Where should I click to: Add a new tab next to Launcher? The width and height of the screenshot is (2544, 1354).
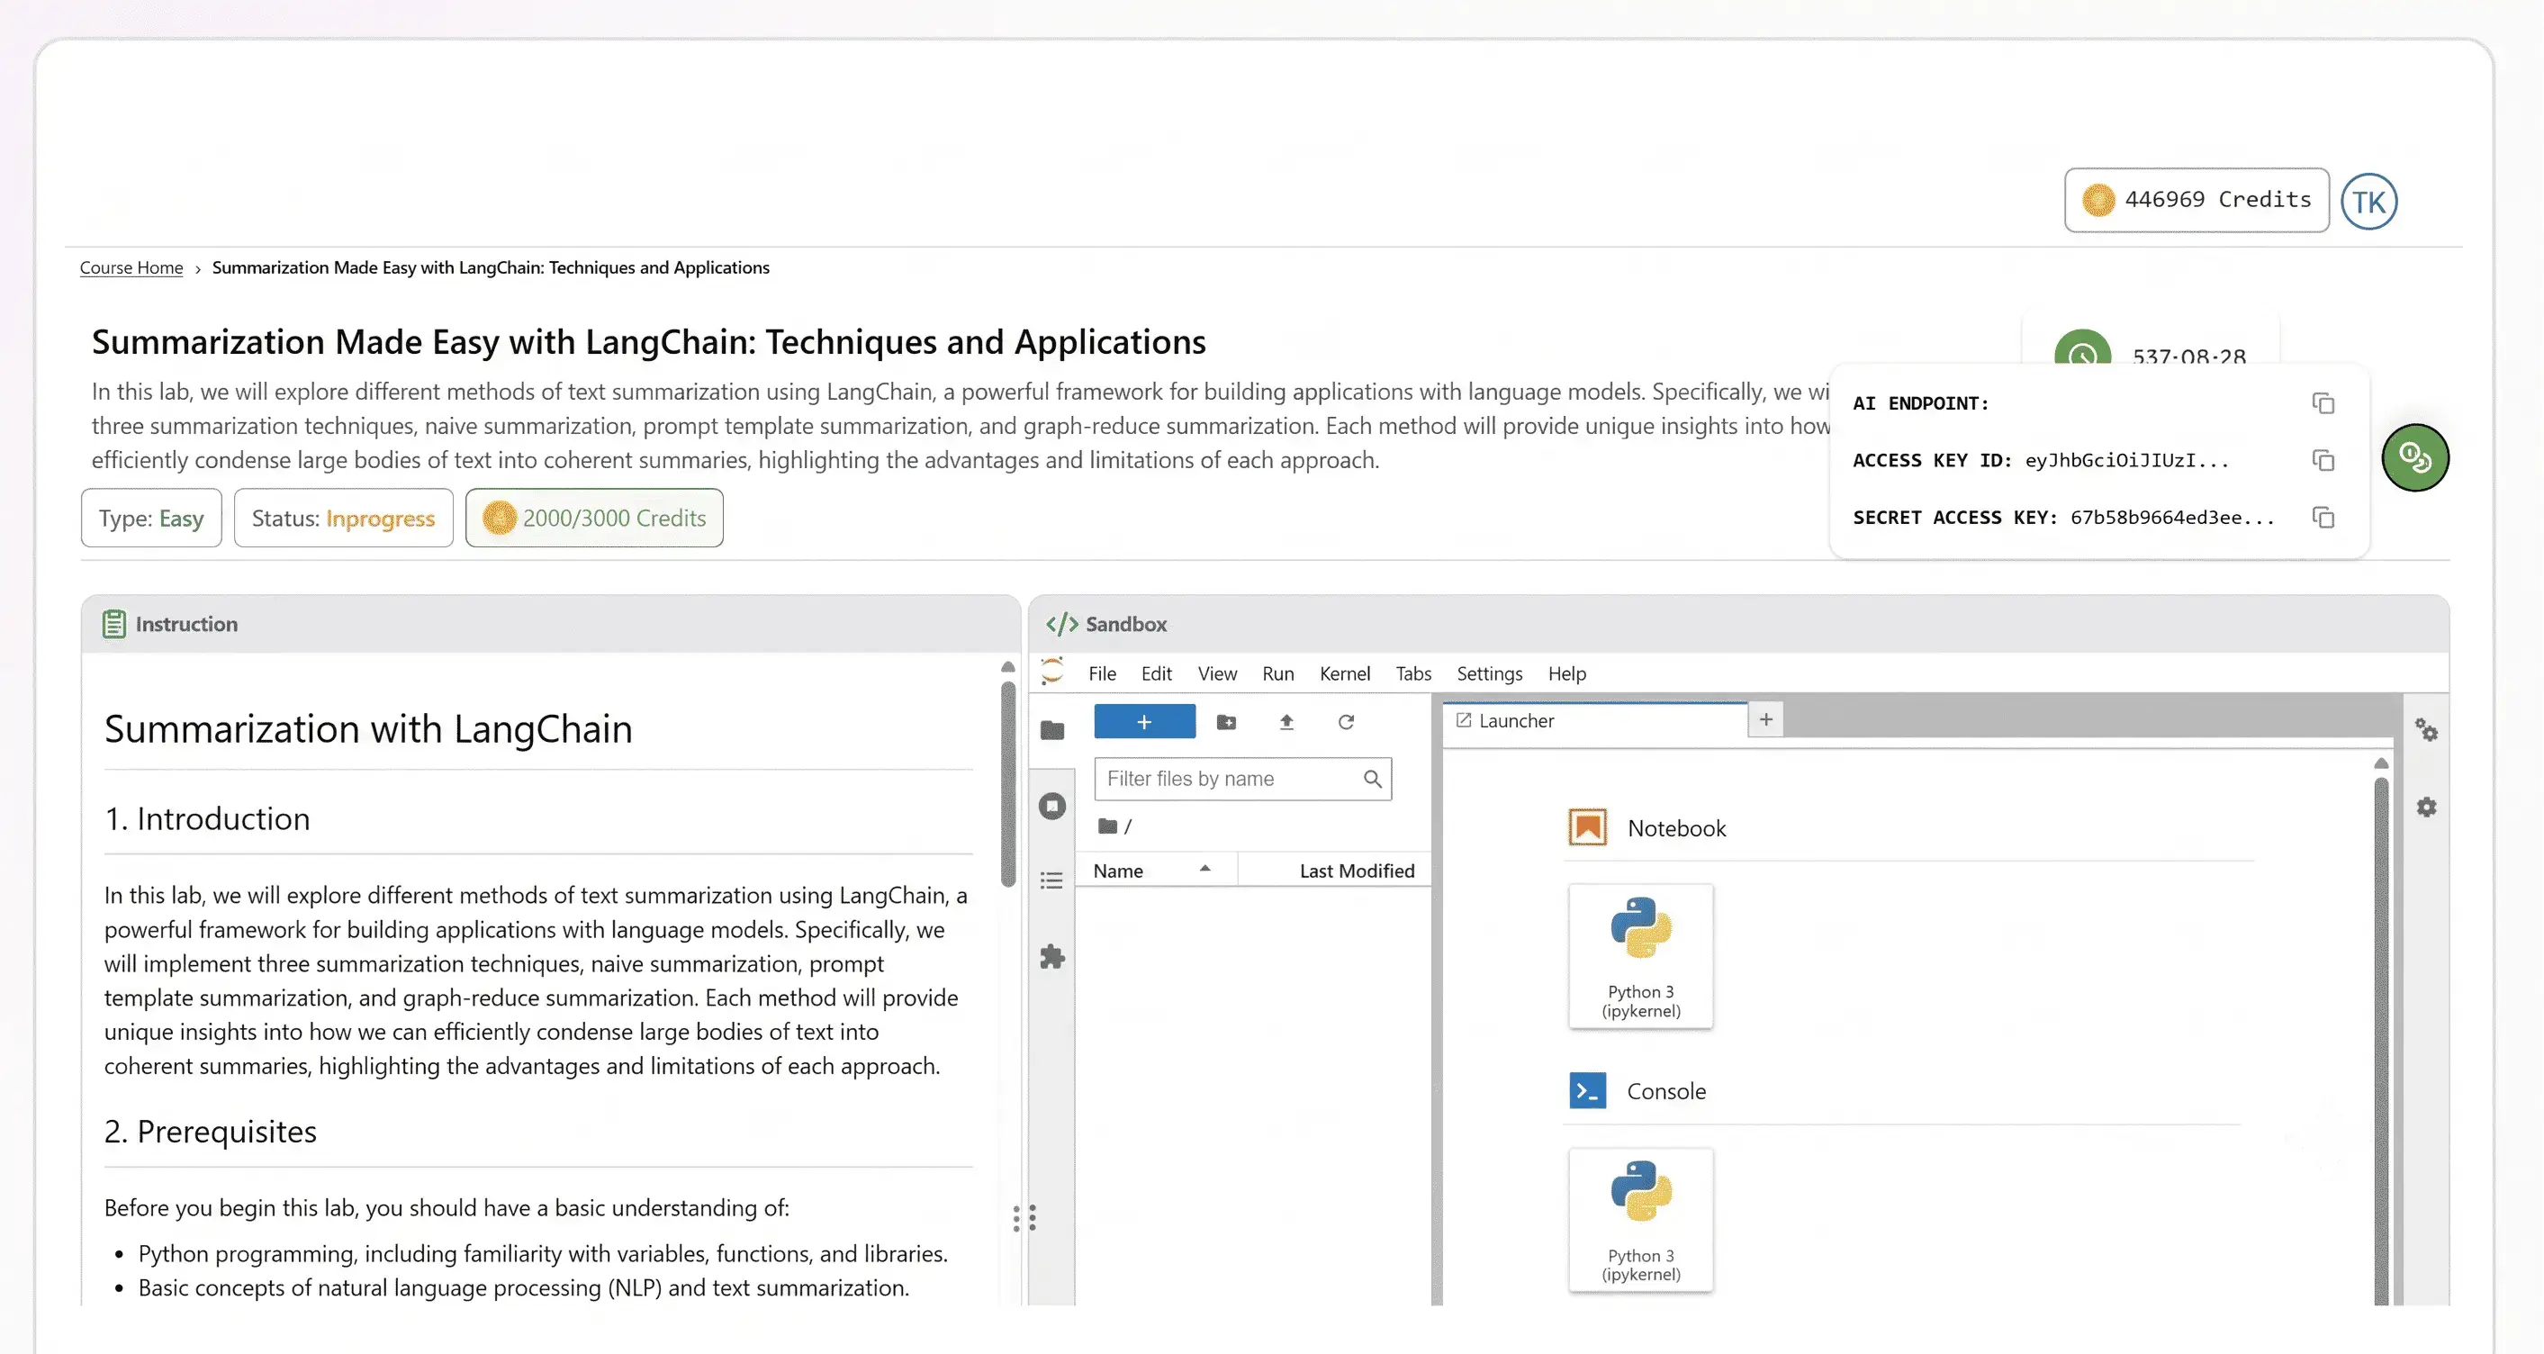[x=1766, y=720]
